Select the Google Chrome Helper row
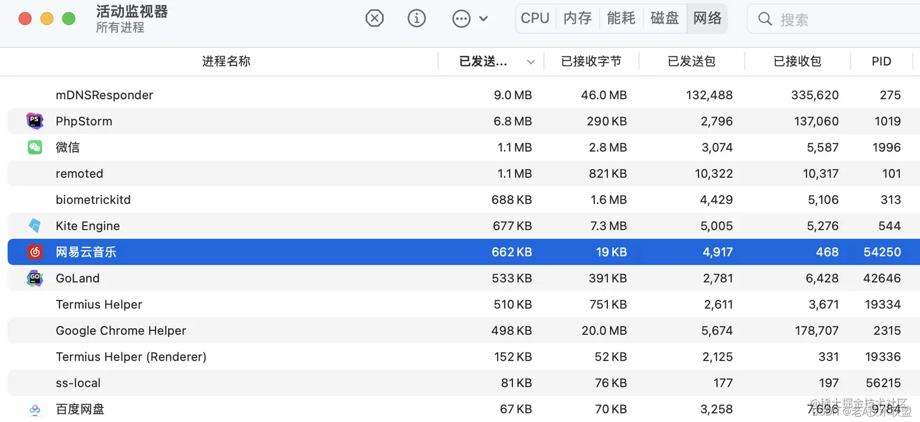The height and width of the screenshot is (422, 920). (x=464, y=330)
